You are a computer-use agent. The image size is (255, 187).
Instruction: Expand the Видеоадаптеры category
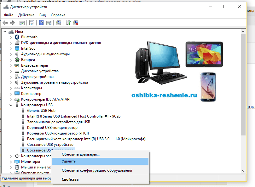pyautogui.click(x=11, y=66)
